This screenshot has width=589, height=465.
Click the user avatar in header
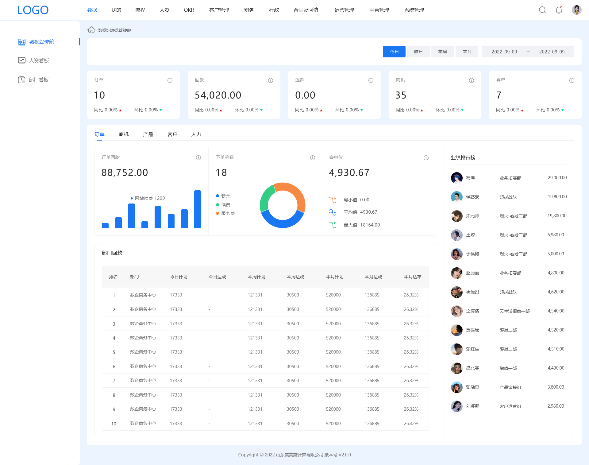[x=576, y=10]
